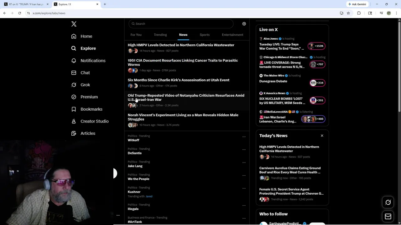This screenshot has width=401, height=225.
Task: Open the Grok icon in sidebar
Action: pyautogui.click(x=74, y=85)
